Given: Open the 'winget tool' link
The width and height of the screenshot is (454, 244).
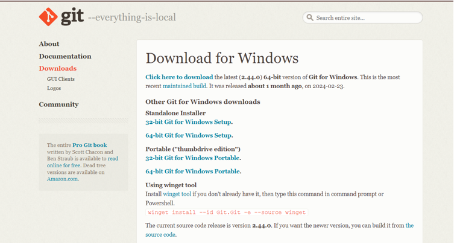Looking at the screenshot, I should 177,194.
